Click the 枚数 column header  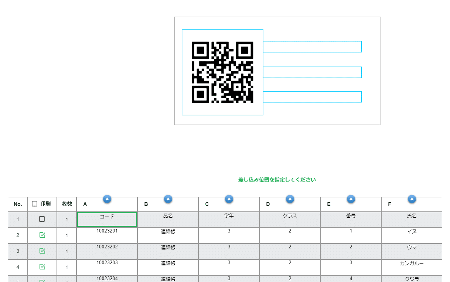coord(67,204)
